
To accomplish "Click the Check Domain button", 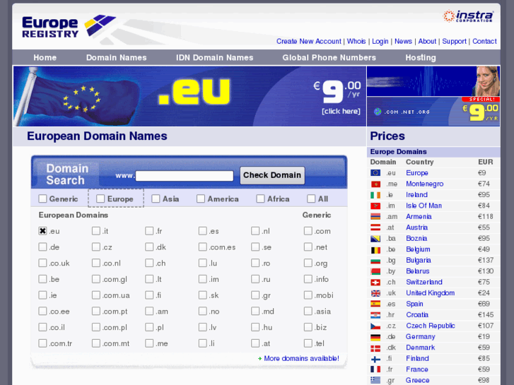I will pyautogui.click(x=272, y=175).
